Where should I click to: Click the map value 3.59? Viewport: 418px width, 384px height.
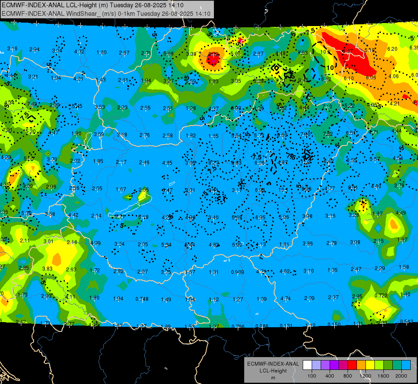tap(99, 134)
